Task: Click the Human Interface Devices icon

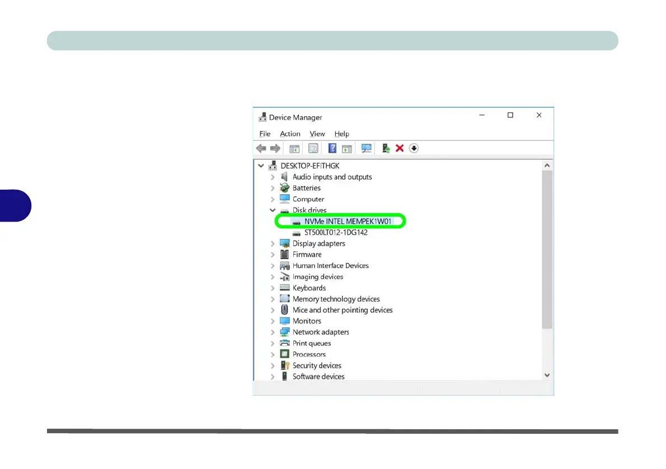Action: point(284,266)
